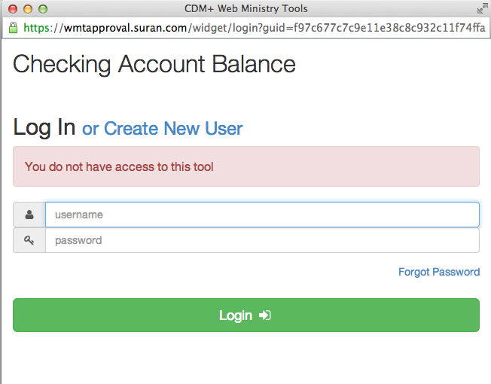Click into the password field
Viewport: 491px width, 384px height.
[x=262, y=241]
